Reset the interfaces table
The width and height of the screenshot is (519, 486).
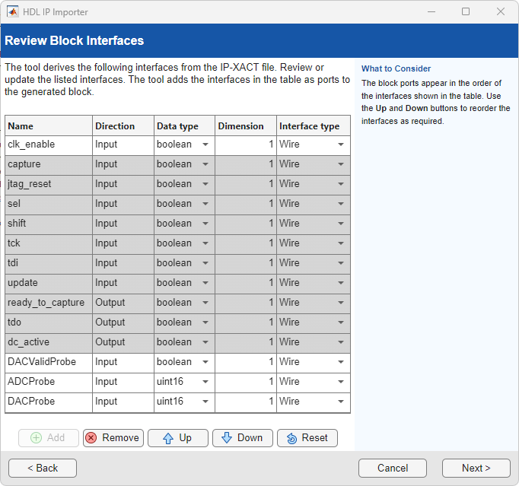(307, 438)
